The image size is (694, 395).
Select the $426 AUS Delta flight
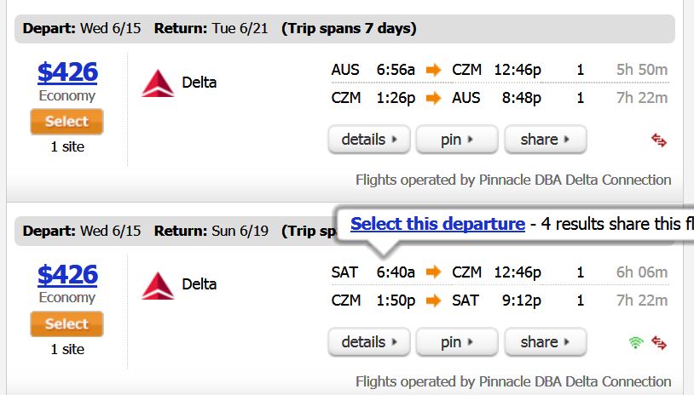coord(67,122)
